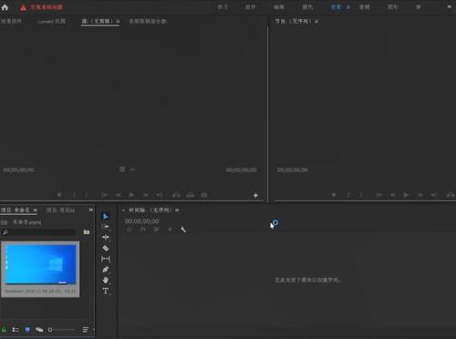Image resolution: width=456 pixels, height=339 pixels.
Task: Open the 项目: 未命名 panel menu icon
Action: [35, 210]
